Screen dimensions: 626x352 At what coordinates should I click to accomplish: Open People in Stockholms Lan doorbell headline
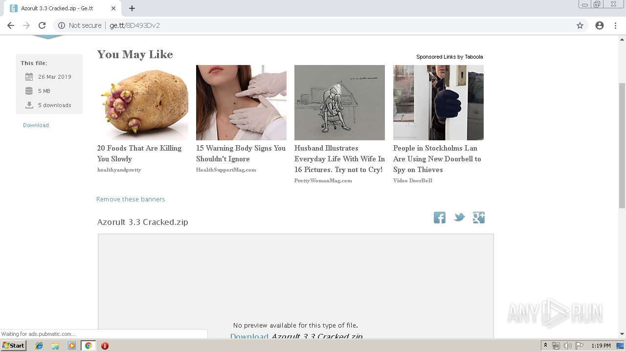click(437, 159)
